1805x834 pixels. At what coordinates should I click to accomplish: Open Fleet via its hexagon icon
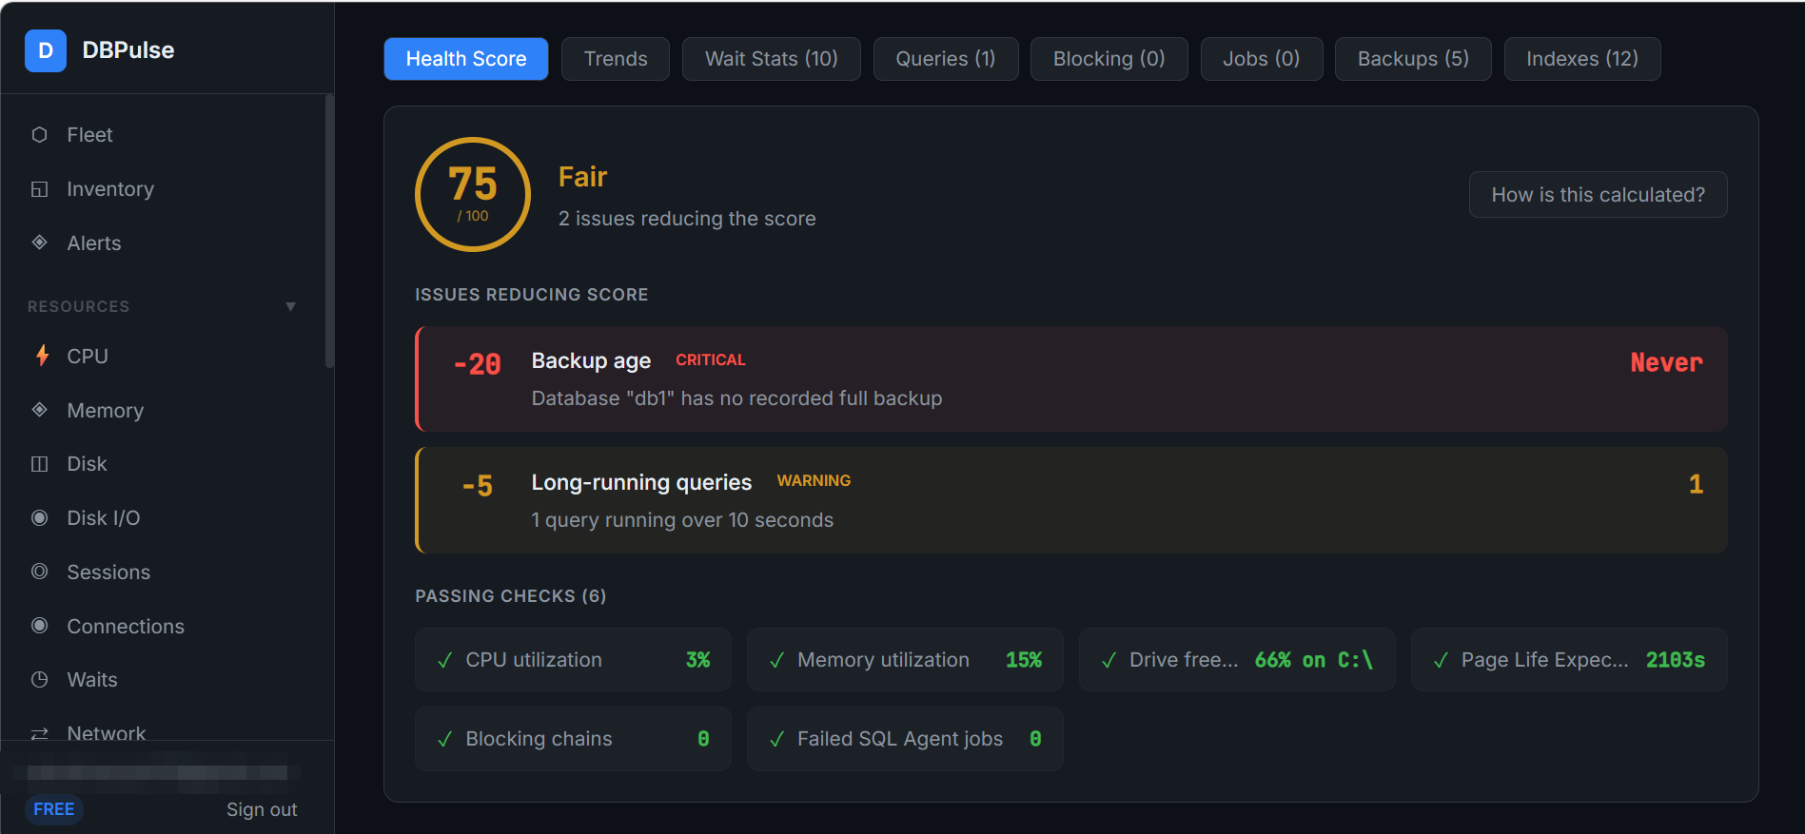(39, 135)
